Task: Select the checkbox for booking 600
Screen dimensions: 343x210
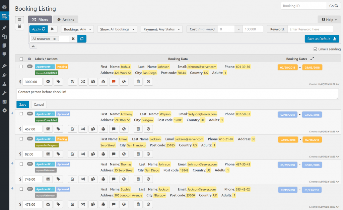Action: (x=21, y=114)
